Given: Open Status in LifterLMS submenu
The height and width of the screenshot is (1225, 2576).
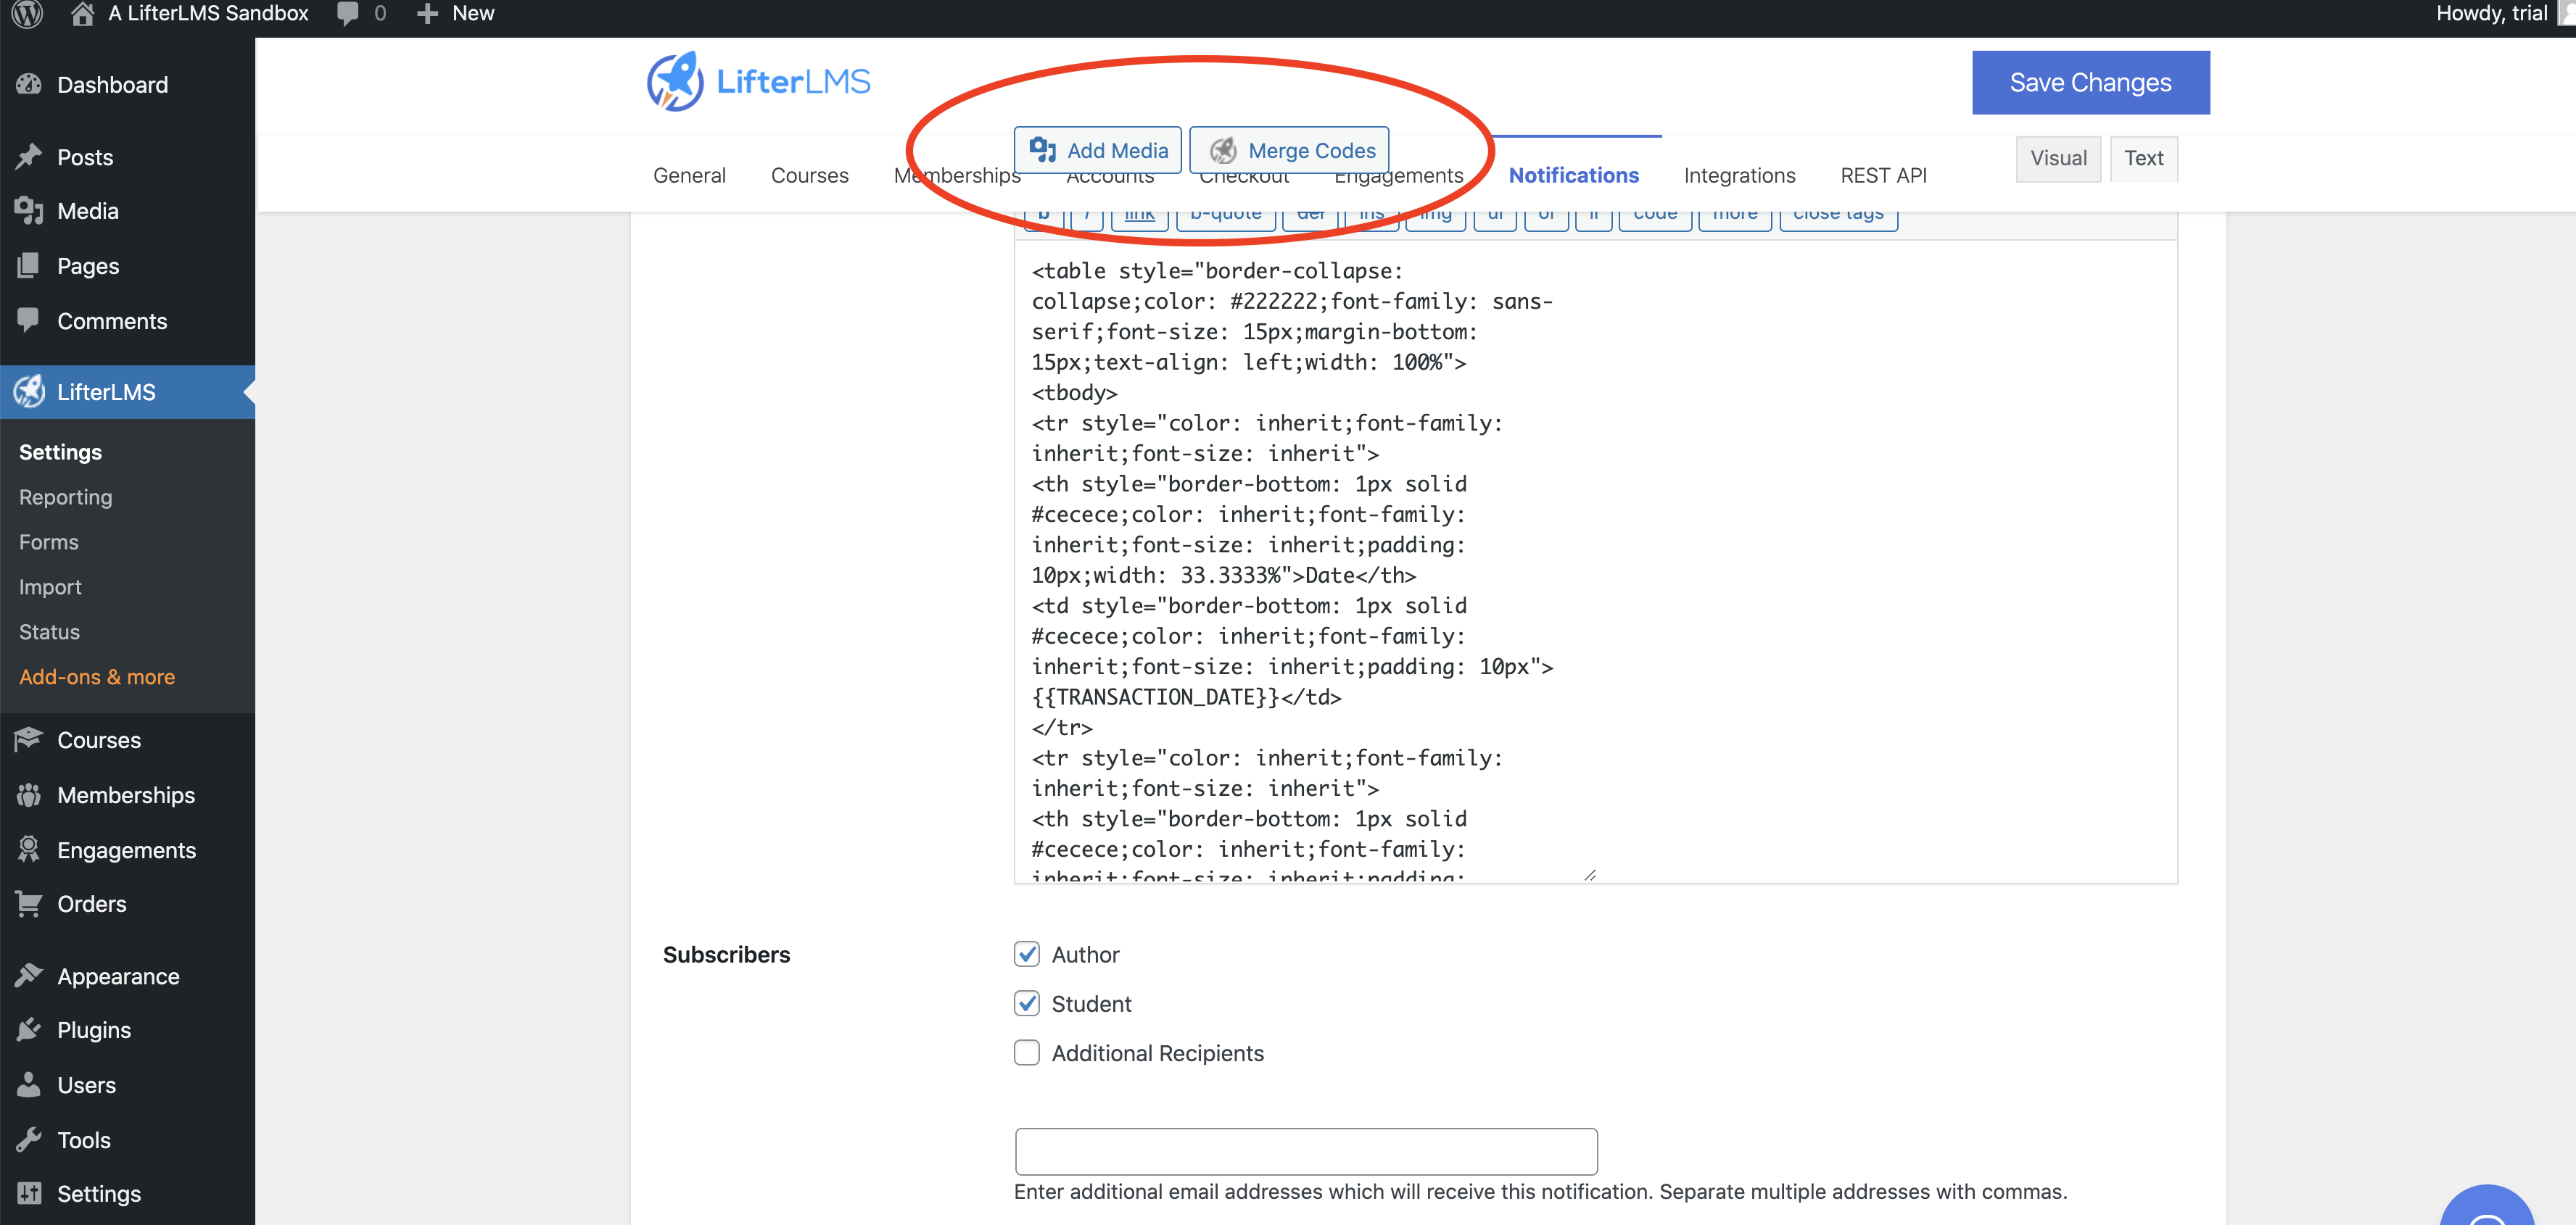Looking at the screenshot, I should [50, 631].
